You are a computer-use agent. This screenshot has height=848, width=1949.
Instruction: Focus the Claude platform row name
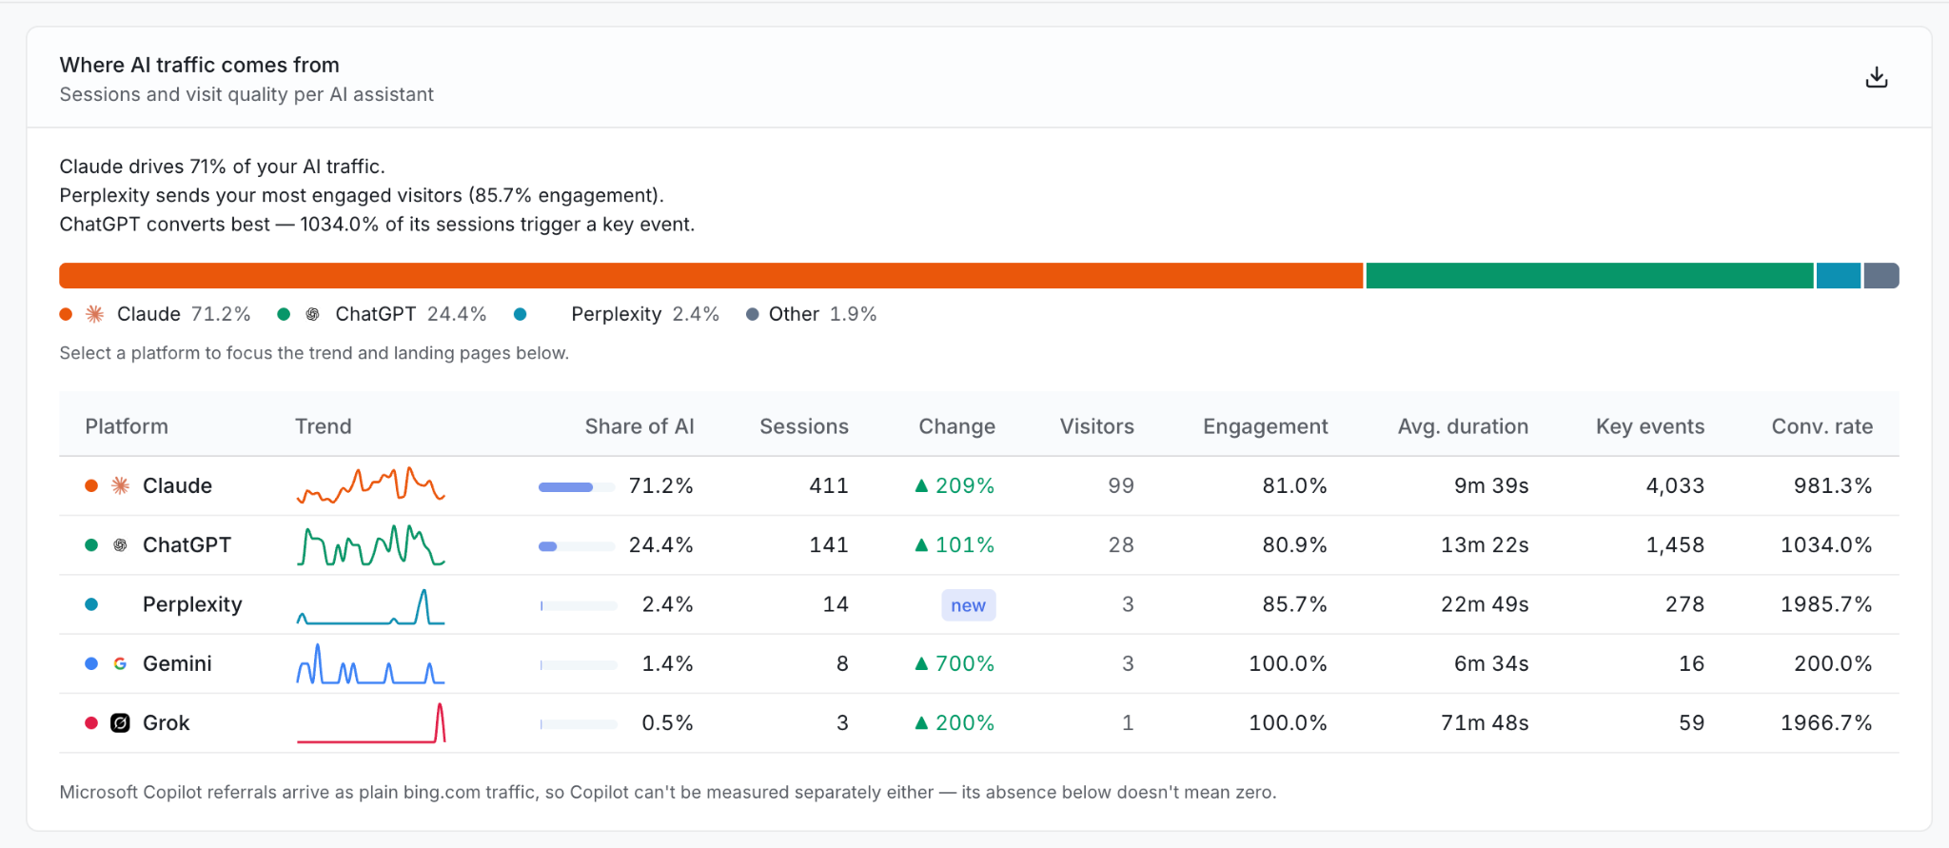point(177,485)
